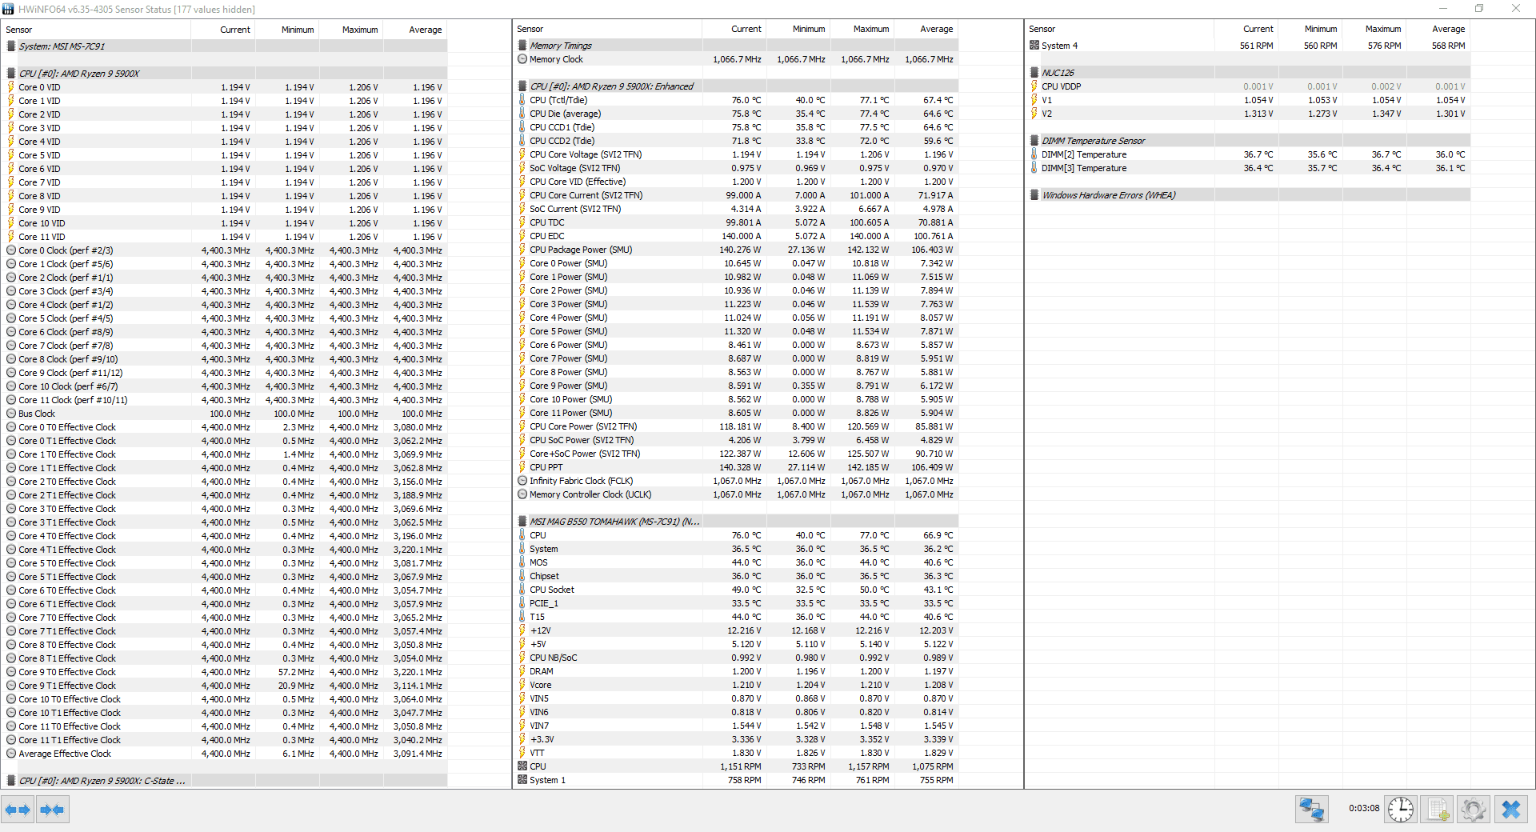Click the expand layout arrows button

click(x=18, y=810)
